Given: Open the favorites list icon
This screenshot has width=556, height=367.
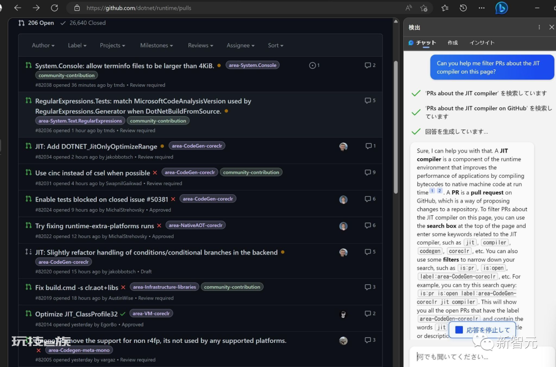Looking at the screenshot, I should click(445, 8).
